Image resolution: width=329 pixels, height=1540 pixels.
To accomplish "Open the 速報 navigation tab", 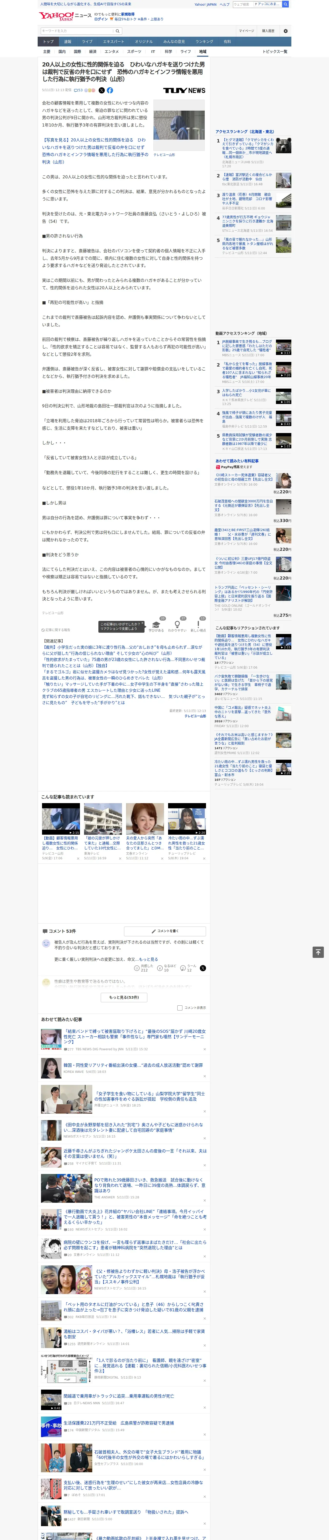I will 67,42.
